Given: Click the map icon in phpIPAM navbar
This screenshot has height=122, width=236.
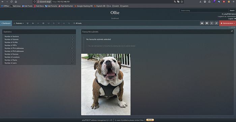Looking at the screenshot, I should 43,23.
